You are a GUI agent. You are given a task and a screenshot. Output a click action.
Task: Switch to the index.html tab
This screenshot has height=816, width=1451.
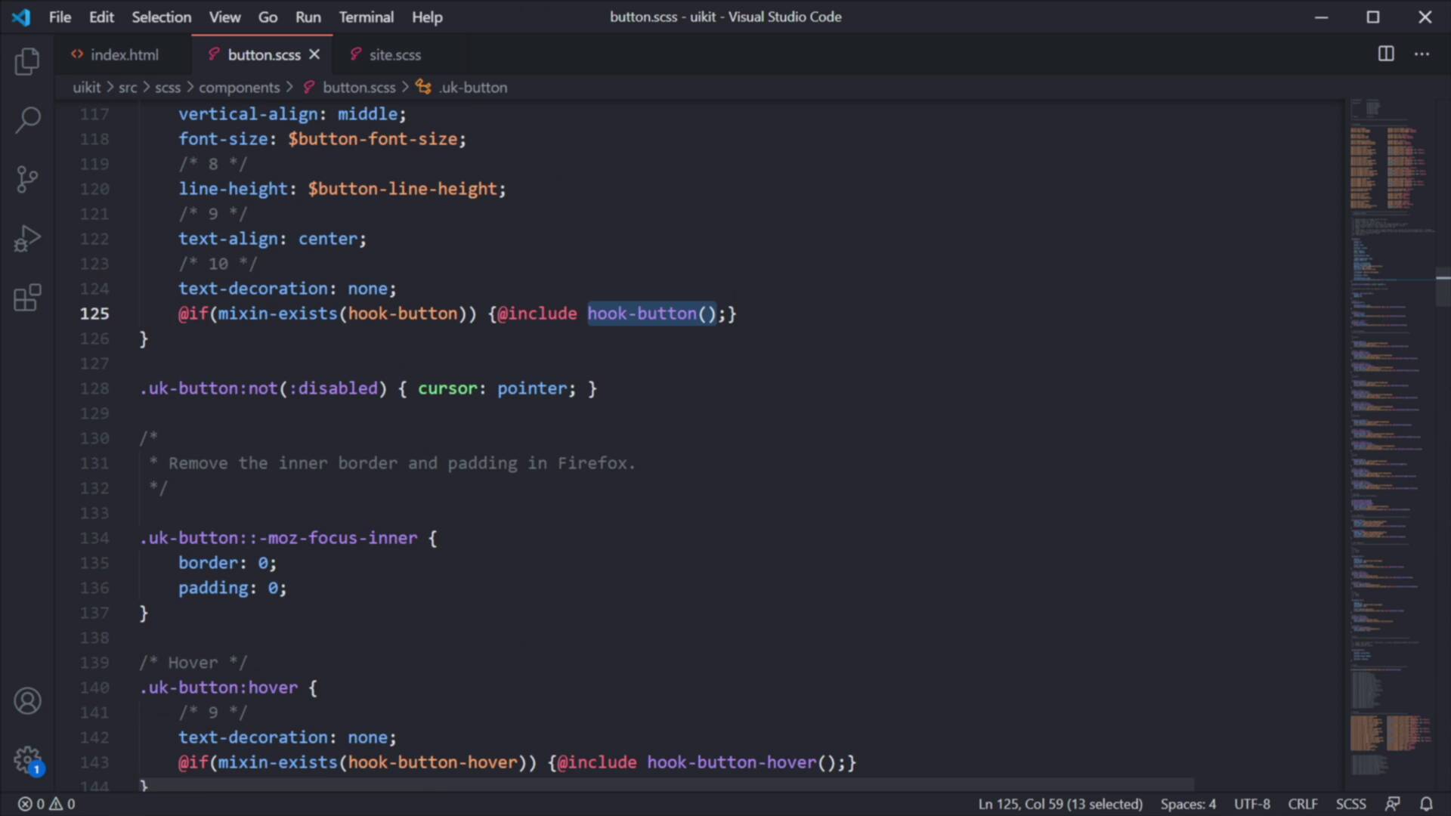[124, 54]
